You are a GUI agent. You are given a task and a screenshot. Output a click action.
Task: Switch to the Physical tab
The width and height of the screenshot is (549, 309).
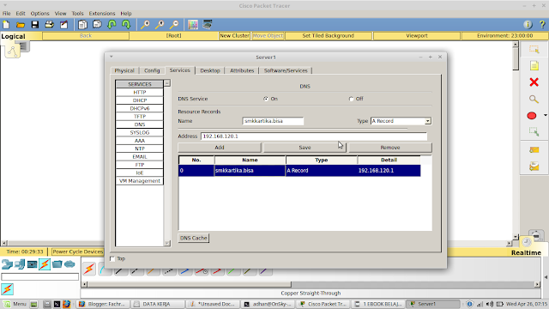[124, 70]
